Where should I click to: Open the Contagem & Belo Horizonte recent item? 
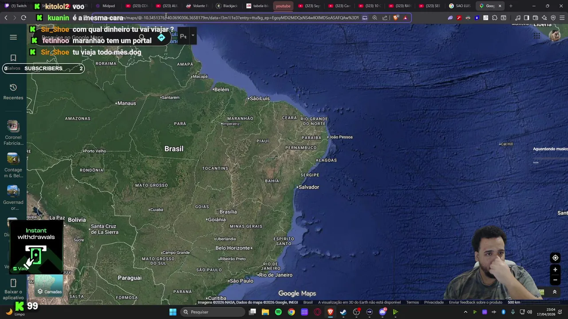pyautogui.click(x=13, y=159)
